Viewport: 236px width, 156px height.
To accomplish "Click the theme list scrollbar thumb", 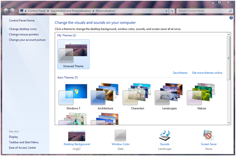I will [x=229, y=58].
